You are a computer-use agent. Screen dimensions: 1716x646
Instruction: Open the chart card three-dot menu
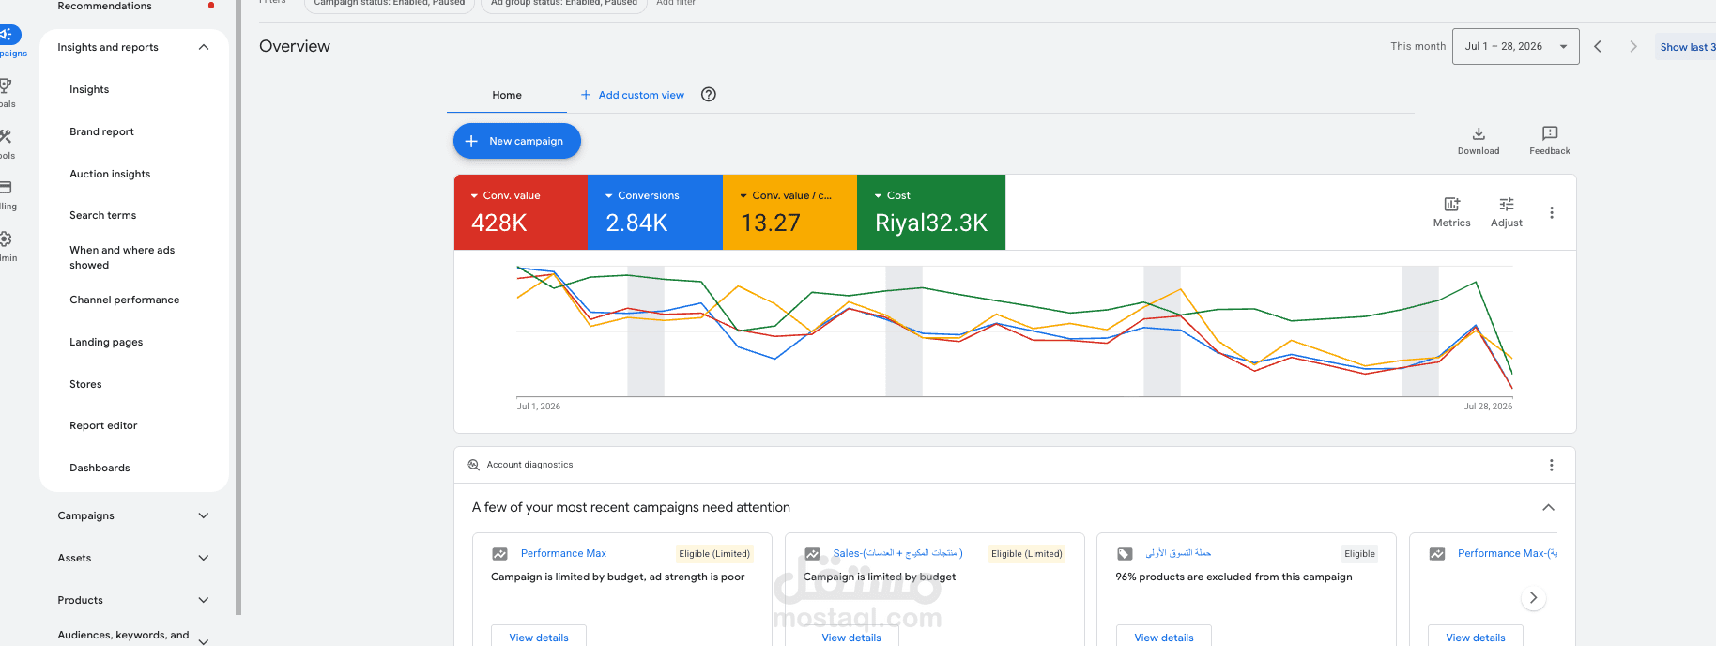[1552, 213]
